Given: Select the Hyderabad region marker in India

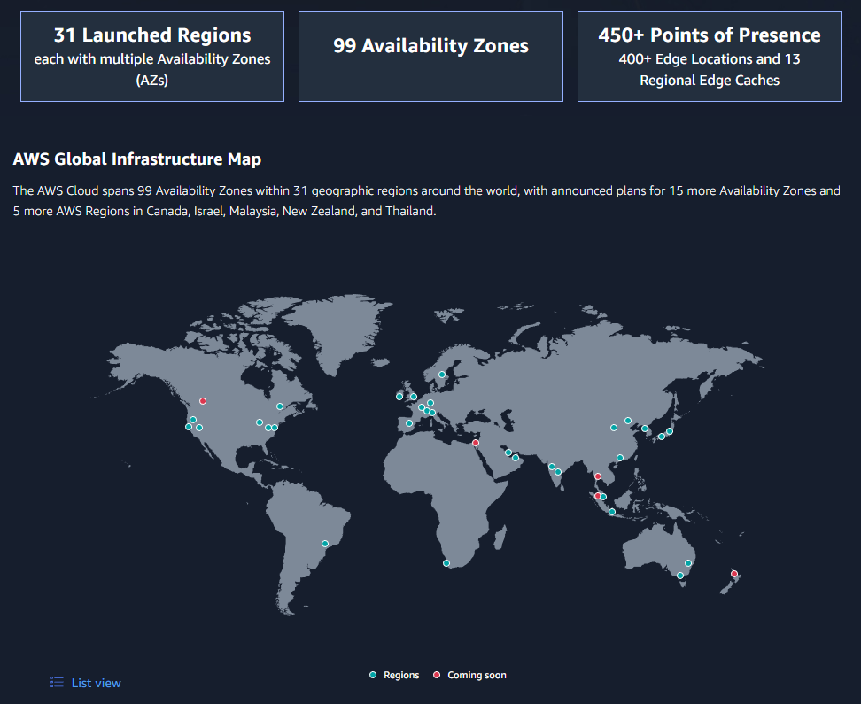Looking at the screenshot, I should [558, 472].
